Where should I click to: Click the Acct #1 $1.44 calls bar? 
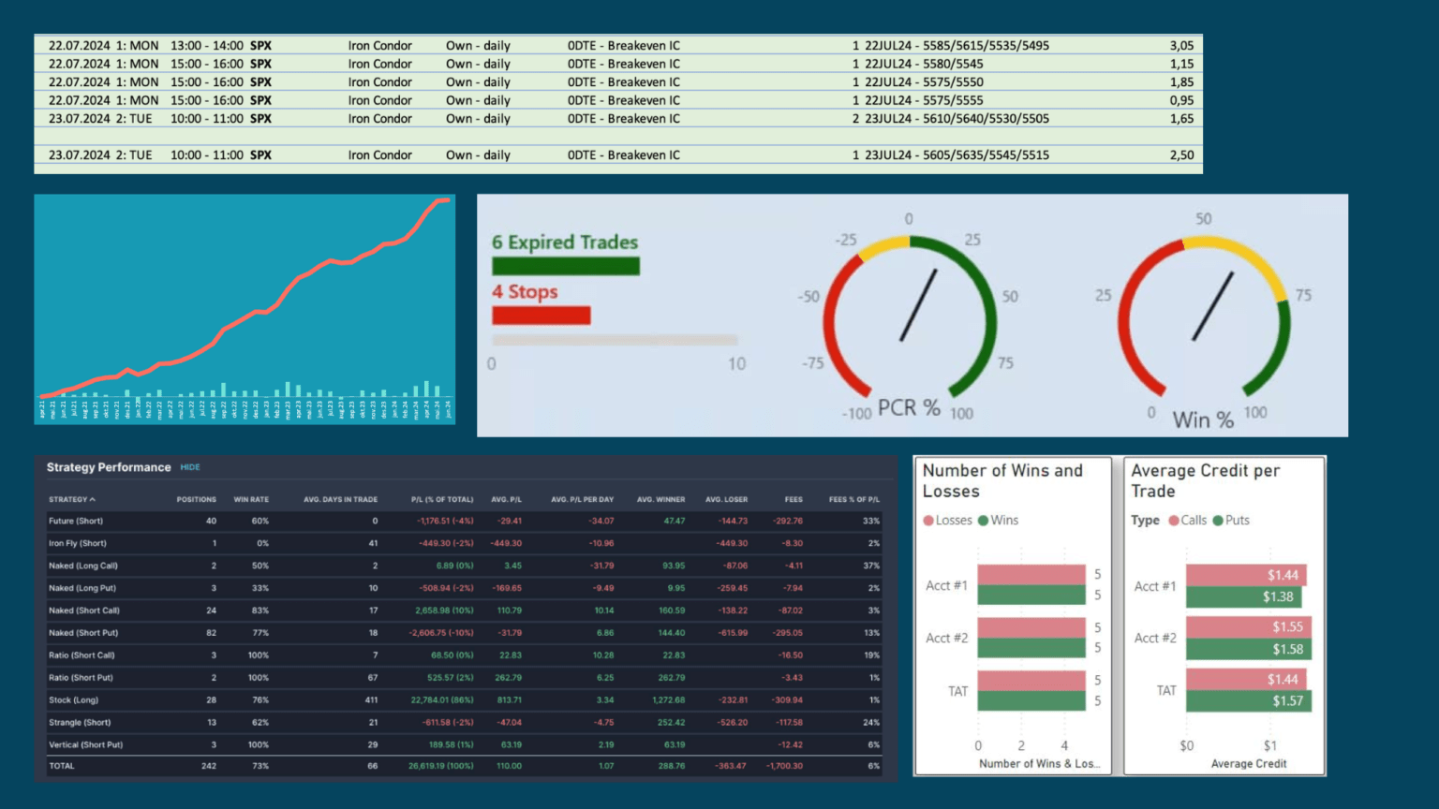(1246, 575)
